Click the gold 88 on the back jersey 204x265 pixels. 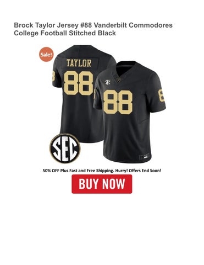[x=79, y=83]
